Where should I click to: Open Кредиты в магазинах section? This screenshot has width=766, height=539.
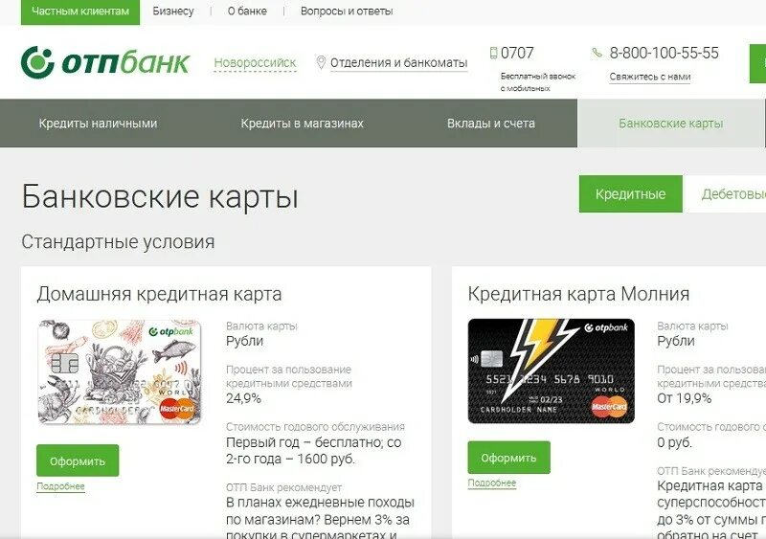(302, 124)
